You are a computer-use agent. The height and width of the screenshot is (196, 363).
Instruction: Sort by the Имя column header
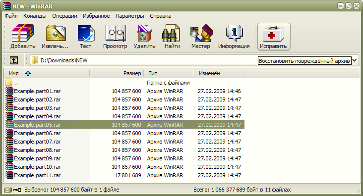click(46, 73)
